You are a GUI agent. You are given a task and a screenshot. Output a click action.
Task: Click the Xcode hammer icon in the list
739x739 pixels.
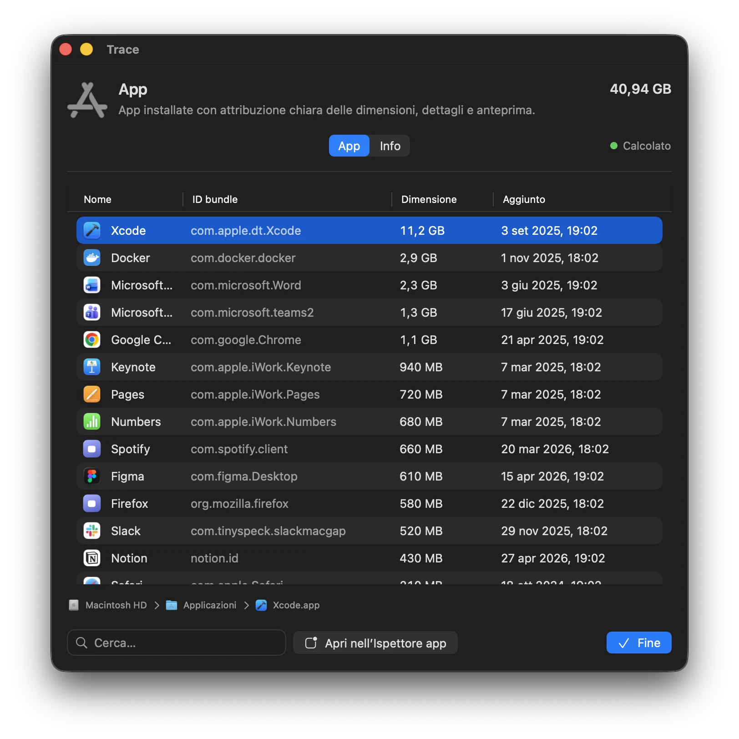click(92, 231)
